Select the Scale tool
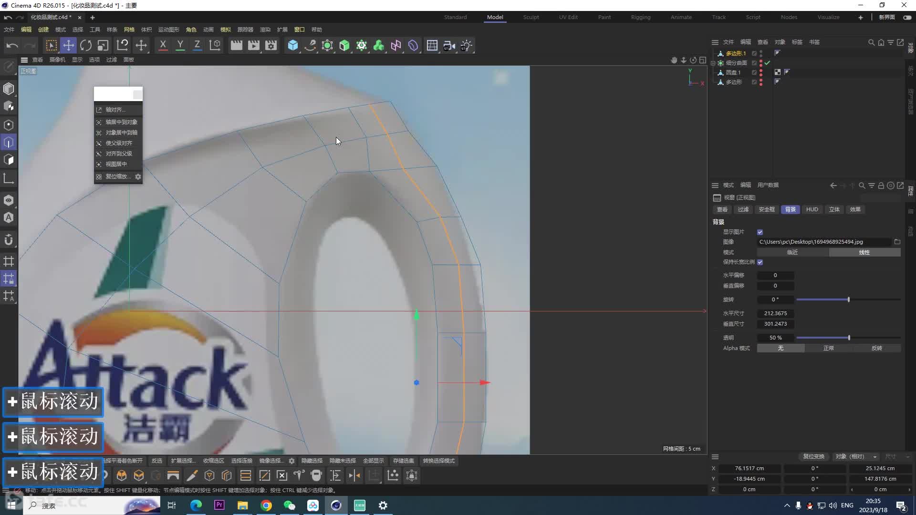The width and height of the screenshot is (916, 515). click(103, 46)
